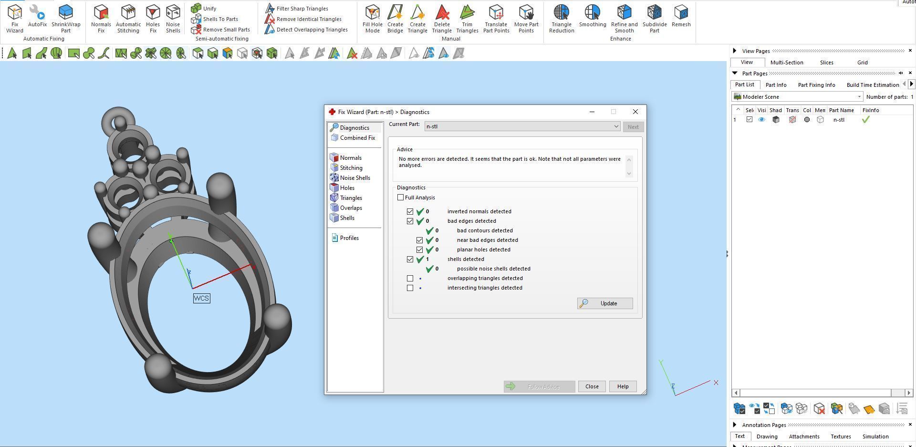This screenshot has width=916, height=447.
Task: Switch to the Part Info tab
Action: pos(776,85)
